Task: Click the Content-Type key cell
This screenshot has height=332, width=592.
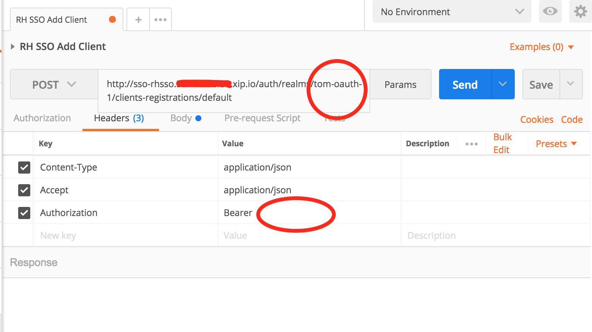Action: pyautogui.click(x=126, y=167)
